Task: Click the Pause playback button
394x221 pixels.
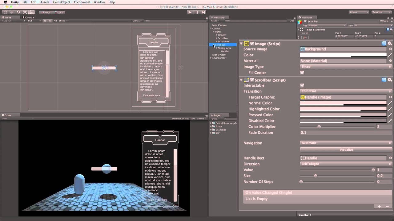Action: 196,12
